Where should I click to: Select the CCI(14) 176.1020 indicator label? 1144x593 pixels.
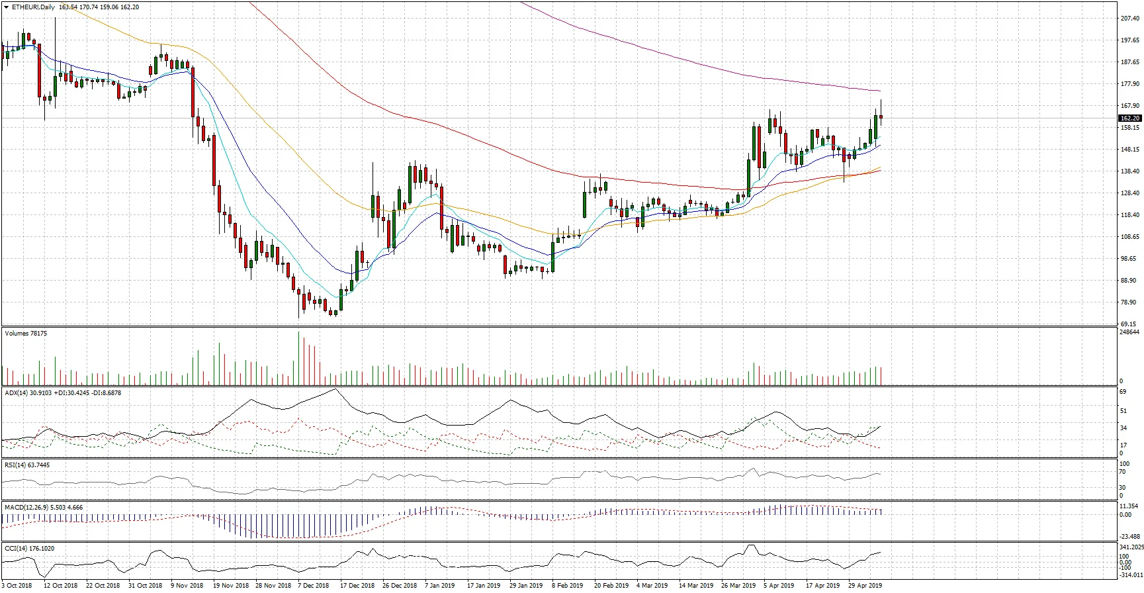click(x=29, y=549)
